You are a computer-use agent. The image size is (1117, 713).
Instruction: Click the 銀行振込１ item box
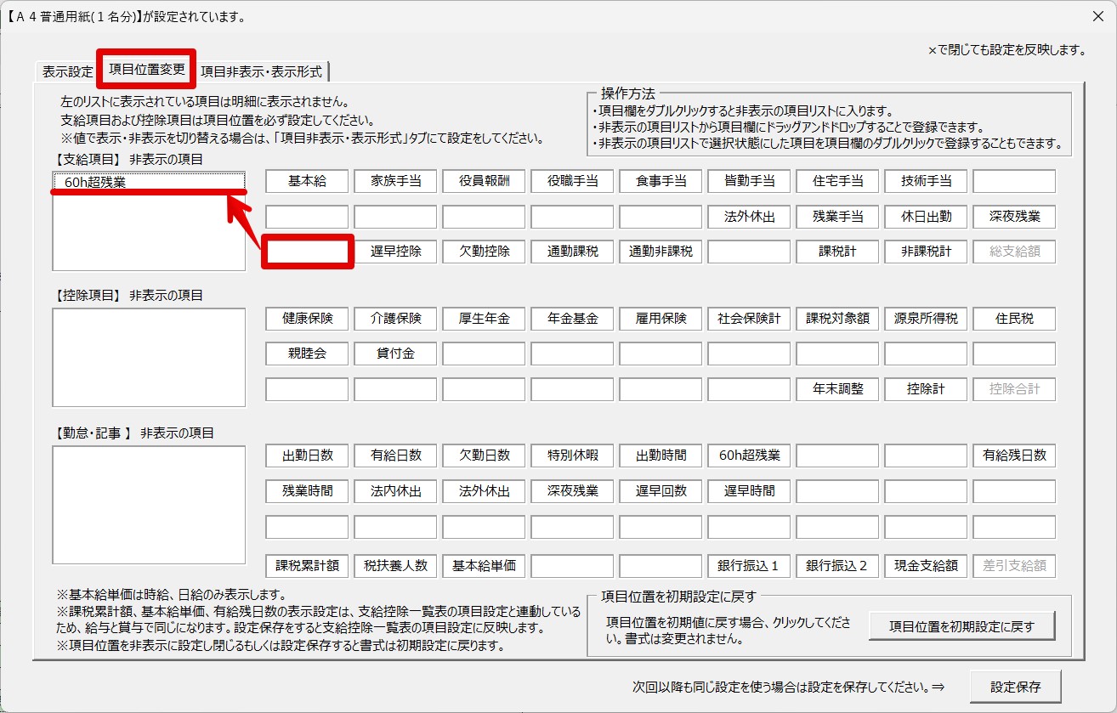[x=749, y=566]
